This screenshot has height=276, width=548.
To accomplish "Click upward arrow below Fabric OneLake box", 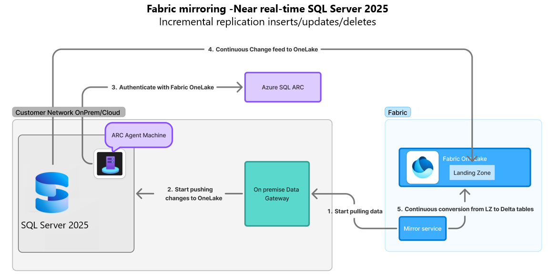I will [465, 195].
